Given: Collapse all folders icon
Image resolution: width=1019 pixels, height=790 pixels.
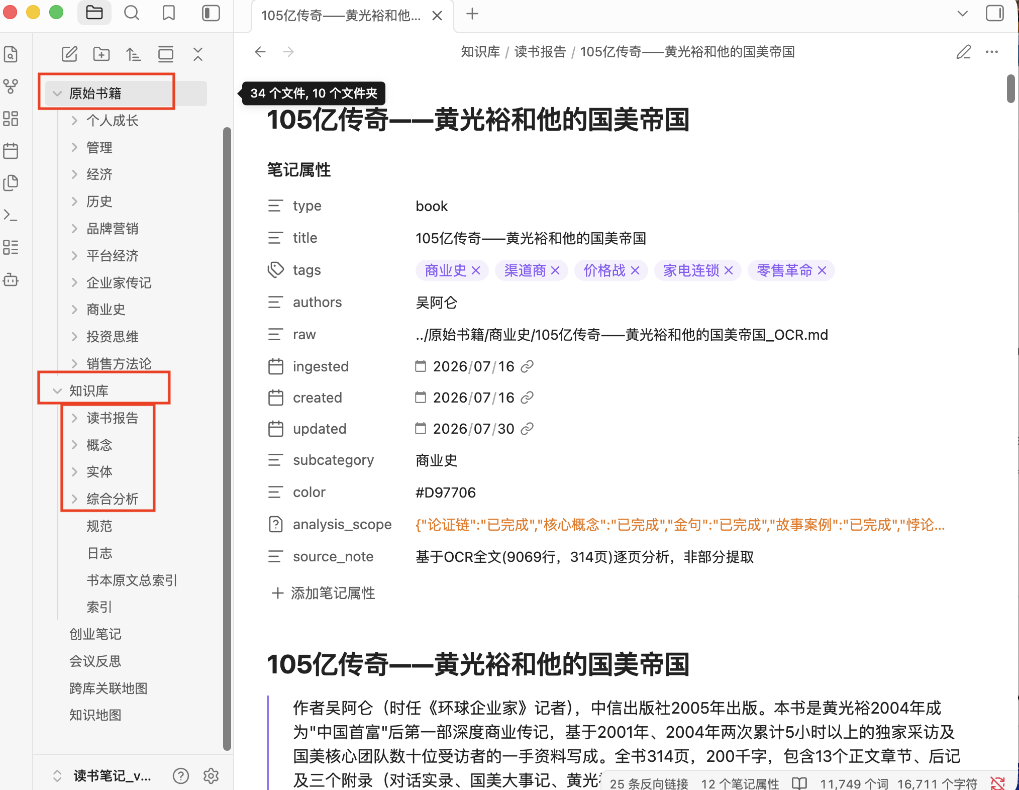Looking at the screenshot, I should 198,54.
